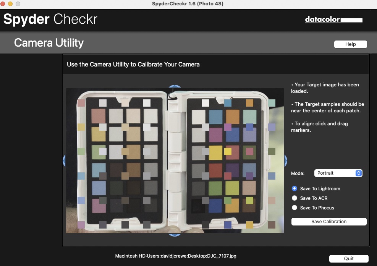
Task: Select Save To ACR option
Action: click(x=294, y=198)
